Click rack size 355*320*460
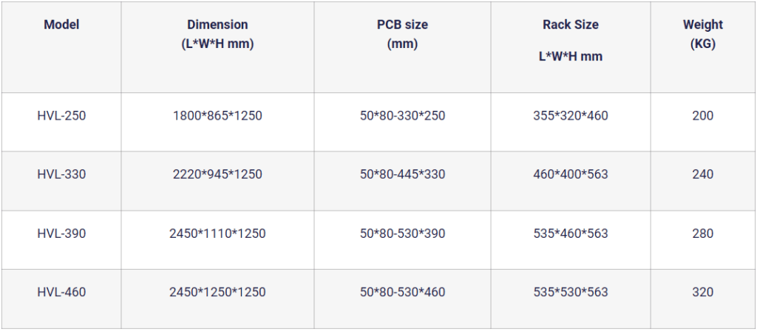 click(570, 115)
